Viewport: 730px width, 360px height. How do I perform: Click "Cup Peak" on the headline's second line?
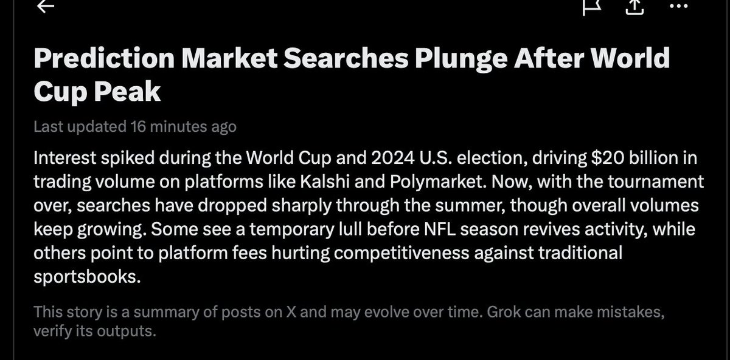pos(97,91)
